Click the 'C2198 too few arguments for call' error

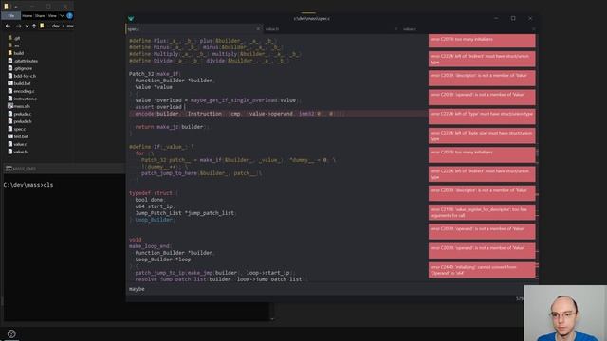click(x=482, y=212)
